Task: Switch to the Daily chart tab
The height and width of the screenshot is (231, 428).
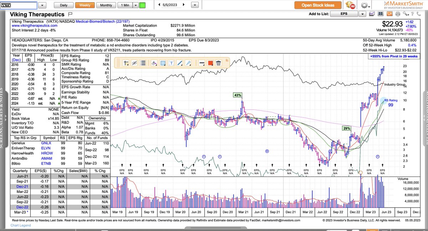Action: 63,5
